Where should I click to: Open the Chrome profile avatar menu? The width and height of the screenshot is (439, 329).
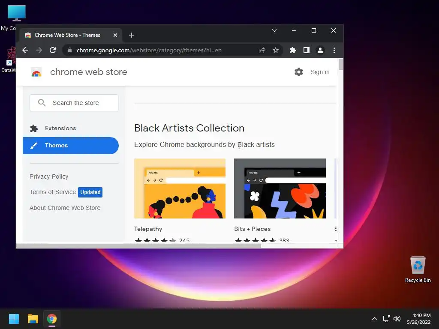pyautogui.click(x=320, y=51)
